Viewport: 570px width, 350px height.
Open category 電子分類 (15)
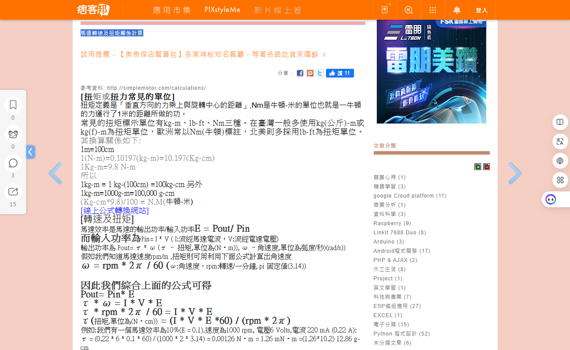tap(391, 325)
